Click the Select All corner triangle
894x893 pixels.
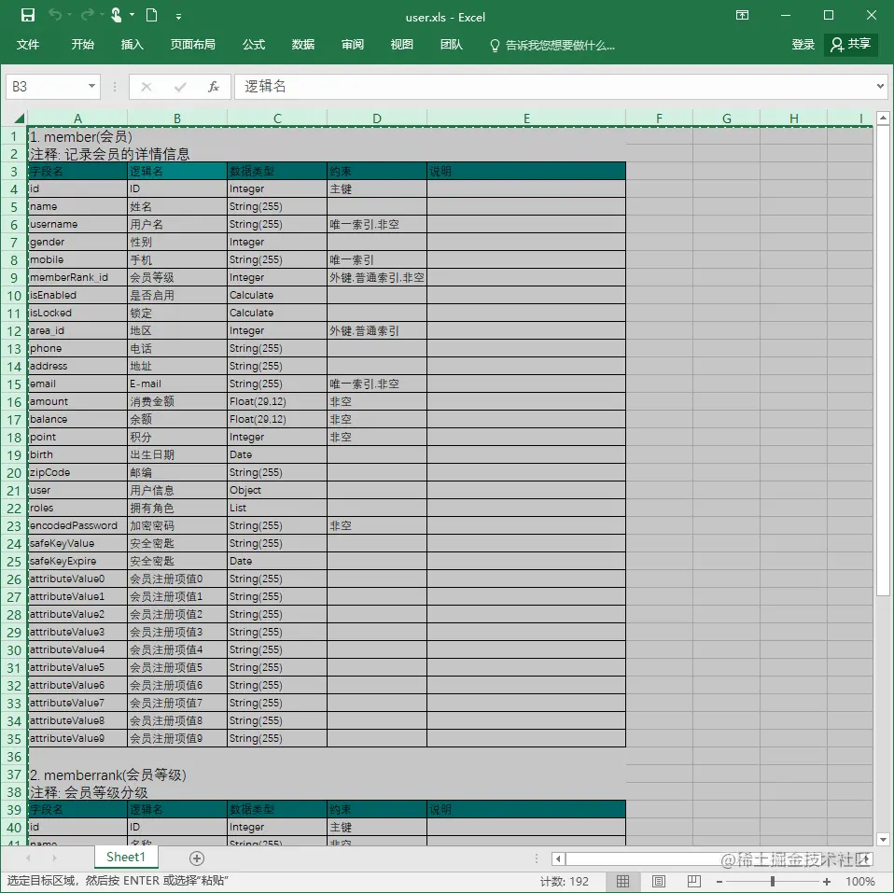[x=19, y=118]
